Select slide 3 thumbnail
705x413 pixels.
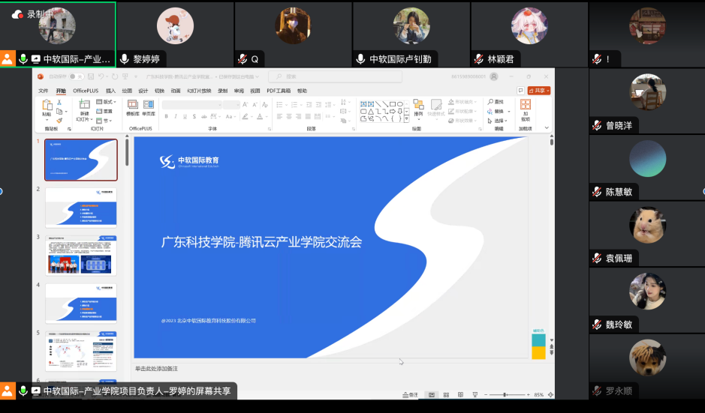pos(81,256)
